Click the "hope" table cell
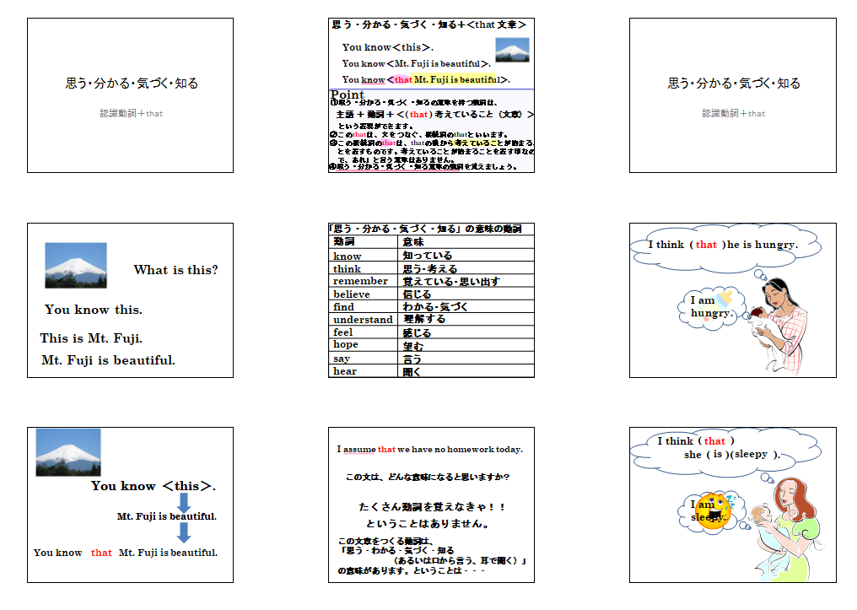 pyautogui.click(x=363, y=345)
